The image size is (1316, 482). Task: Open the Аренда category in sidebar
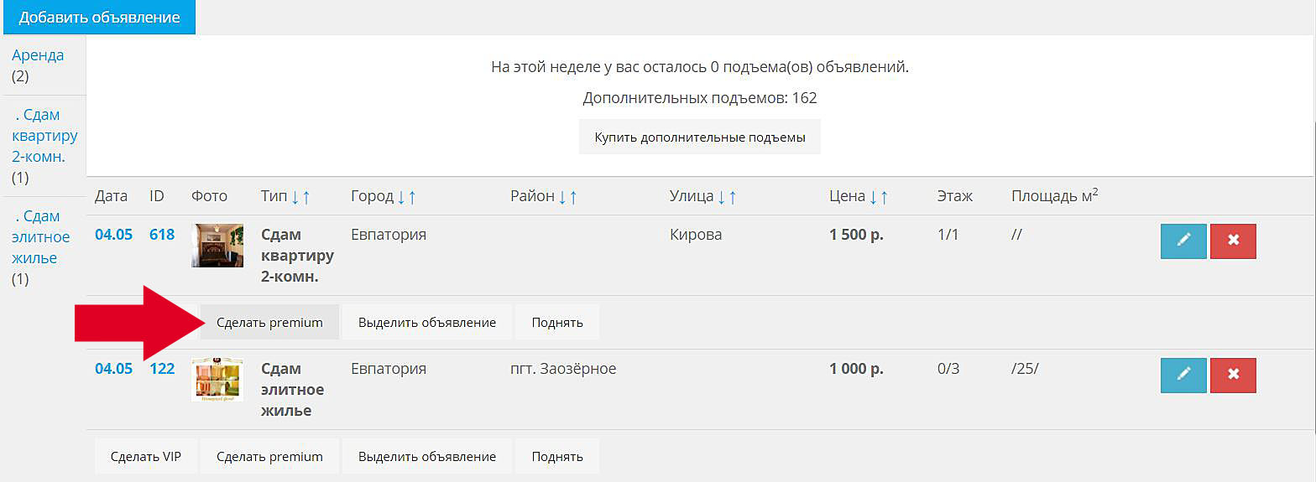pos(38,55)
